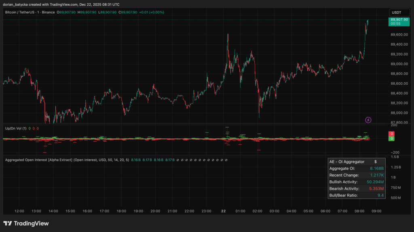The image size is (414, 232).
Task: Click the date marker 22 on time axis
Action: [223, 211]
